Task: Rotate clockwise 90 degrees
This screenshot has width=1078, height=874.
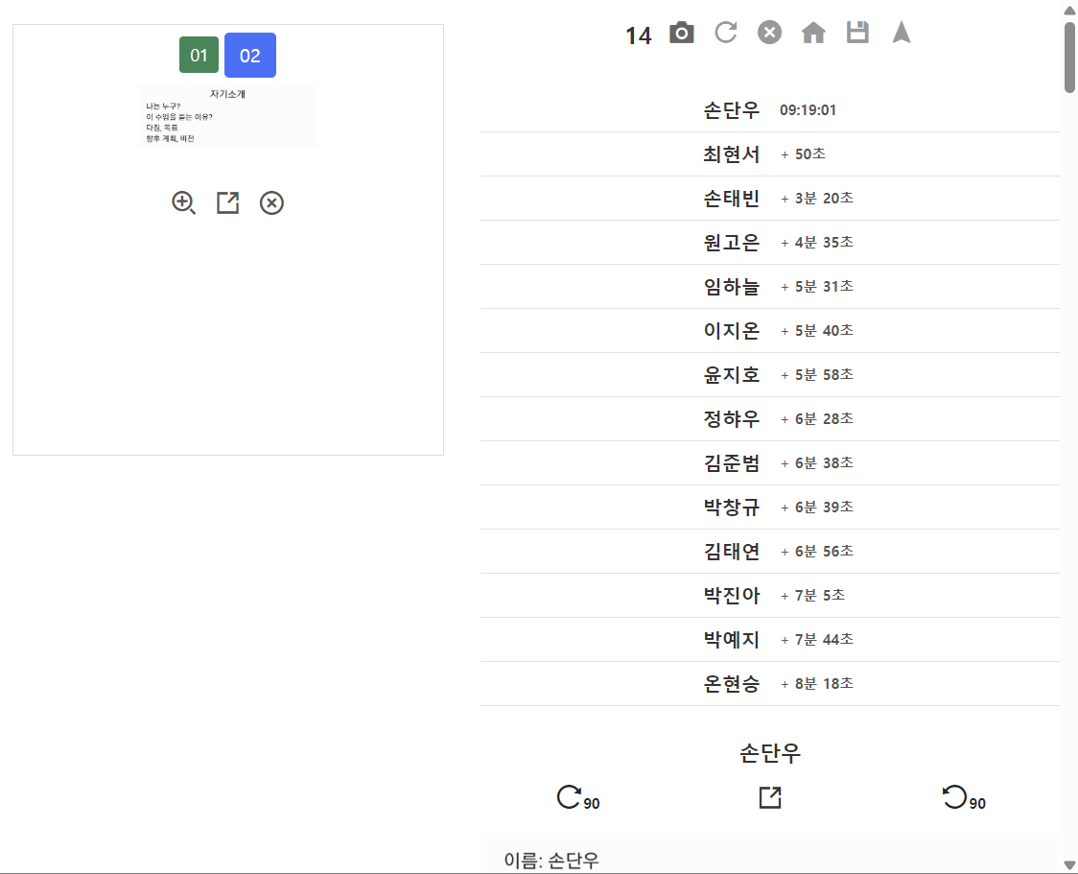Action: tap(577, 797)
